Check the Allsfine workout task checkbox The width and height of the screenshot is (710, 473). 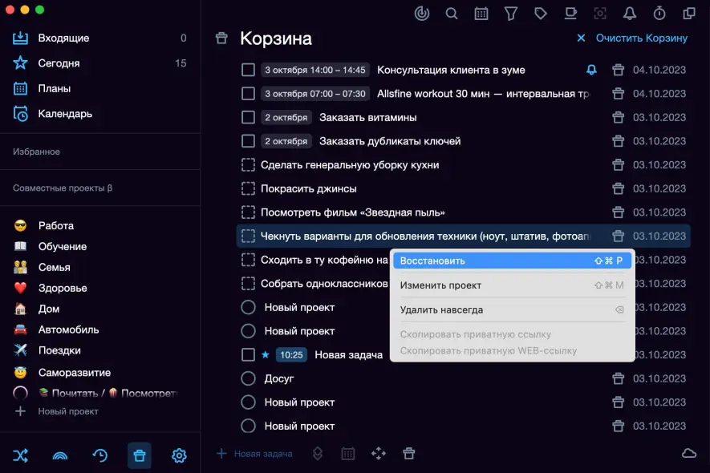click(x=248, y=94)
